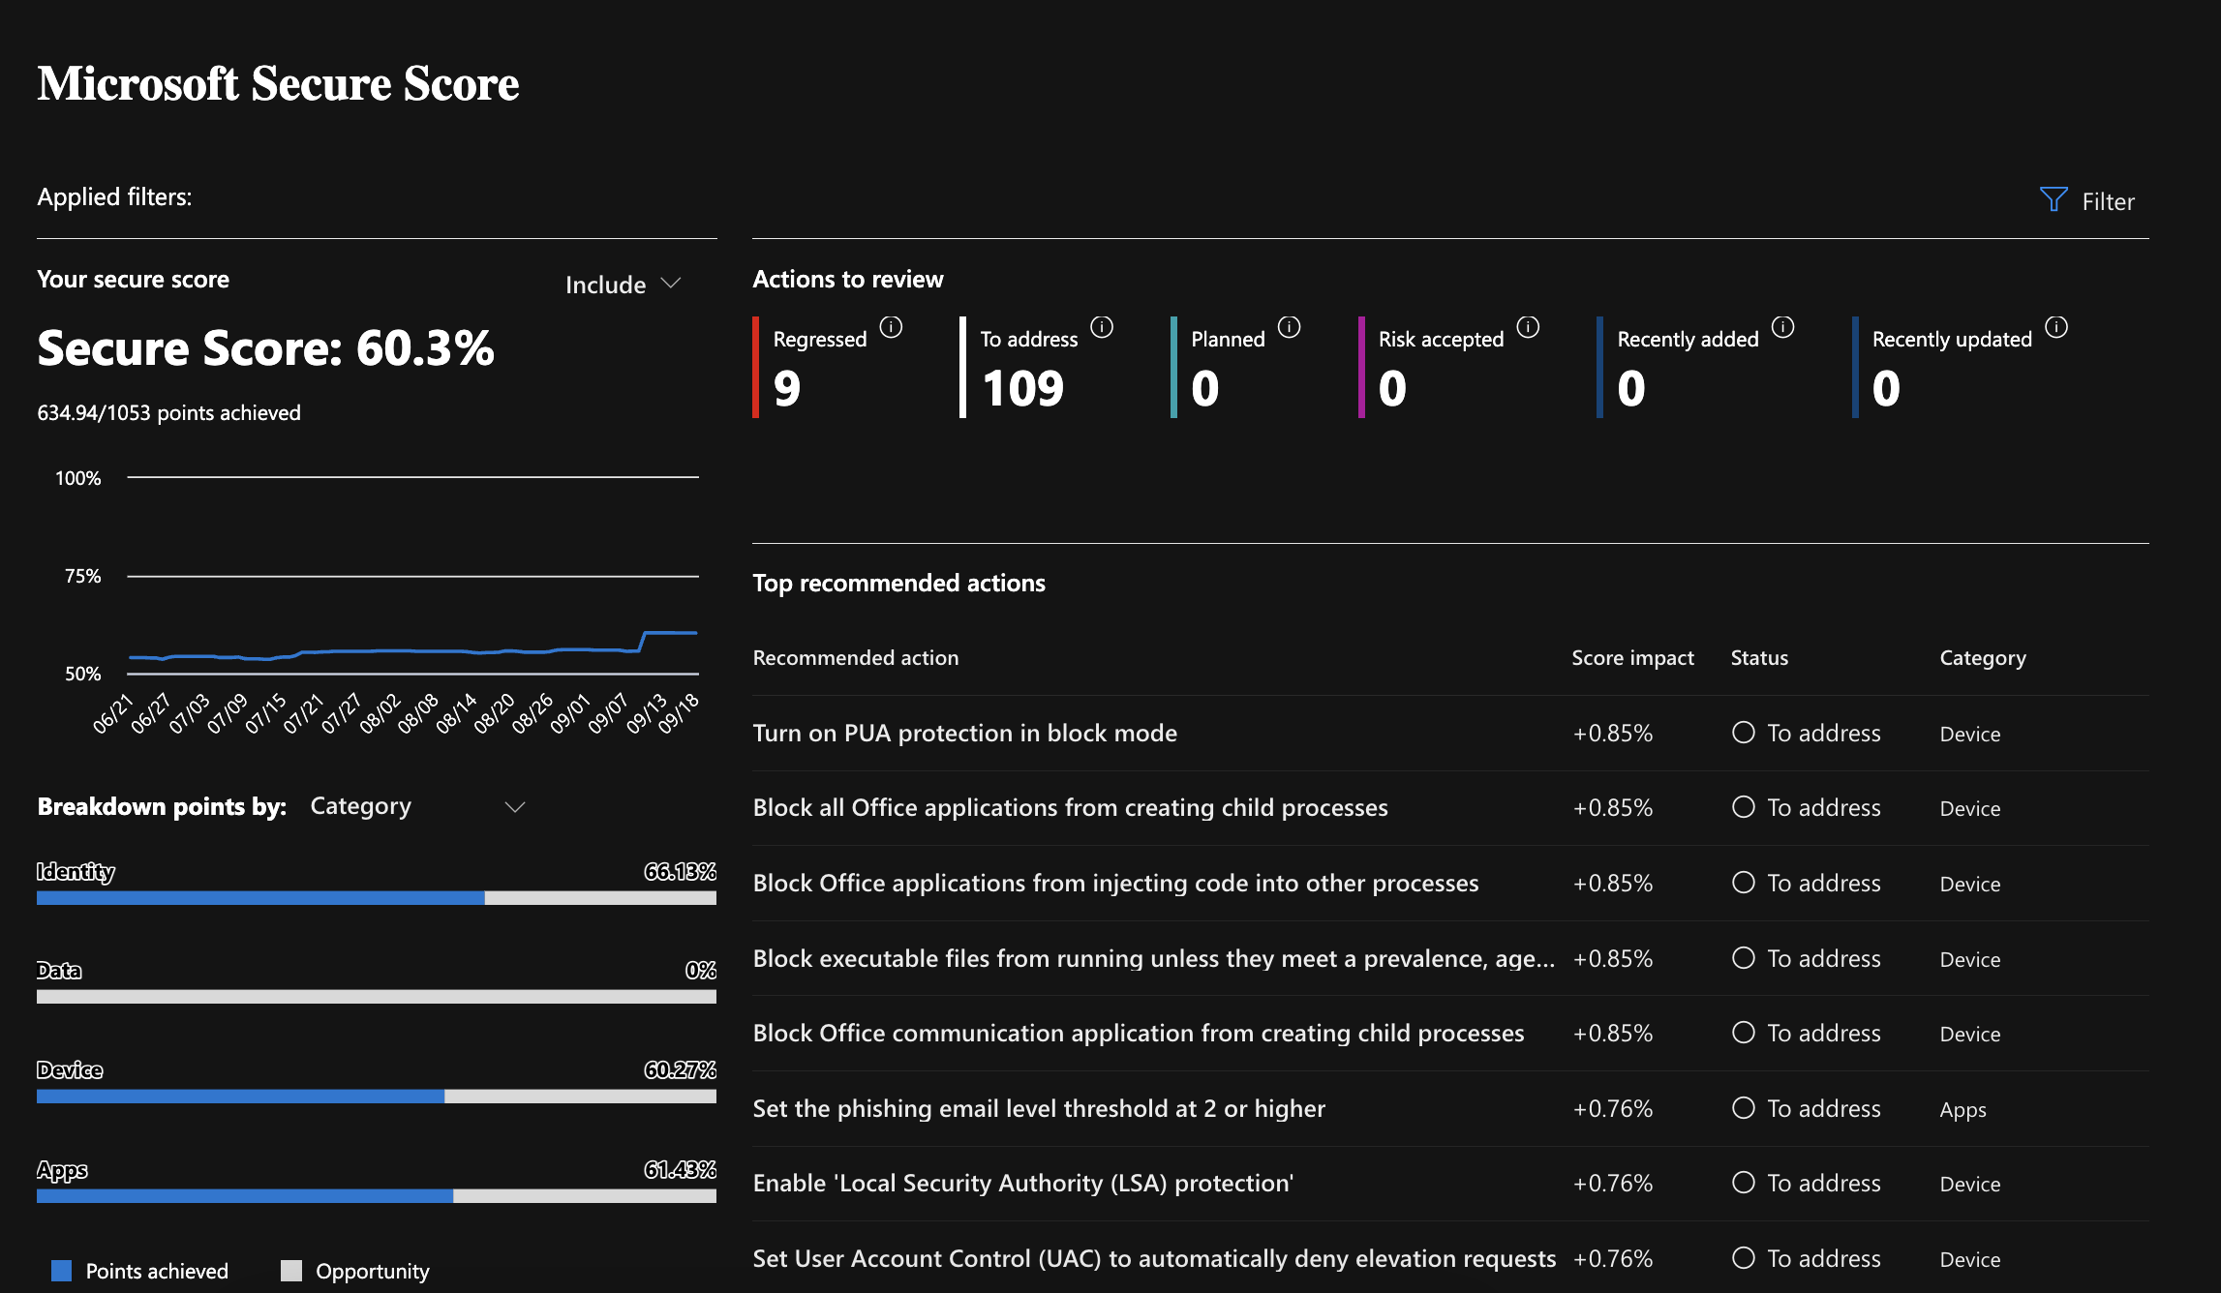Open the Filter panel using the funnel icon

coord(2054,200)
